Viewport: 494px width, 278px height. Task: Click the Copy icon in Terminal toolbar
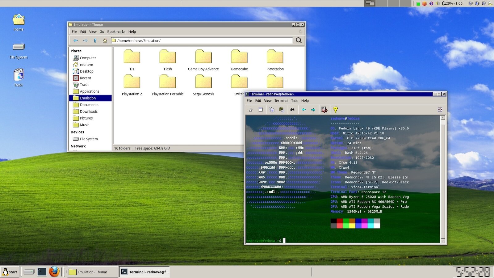click(x=272, y=110)
